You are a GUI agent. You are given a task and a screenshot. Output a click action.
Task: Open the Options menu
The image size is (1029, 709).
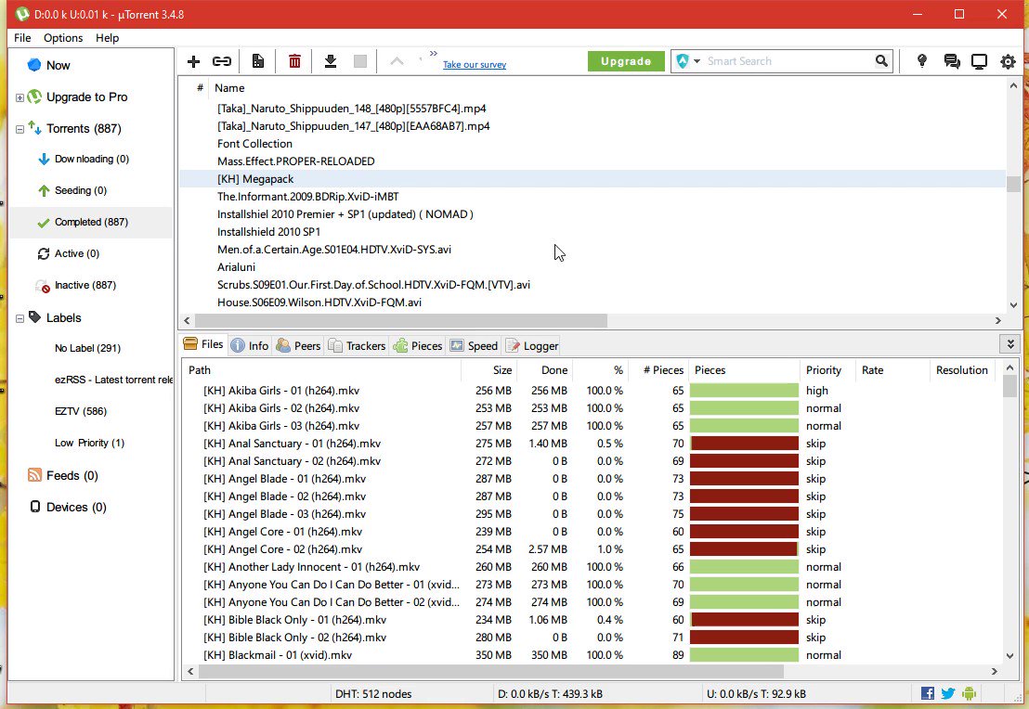click(x=63, y=38)
